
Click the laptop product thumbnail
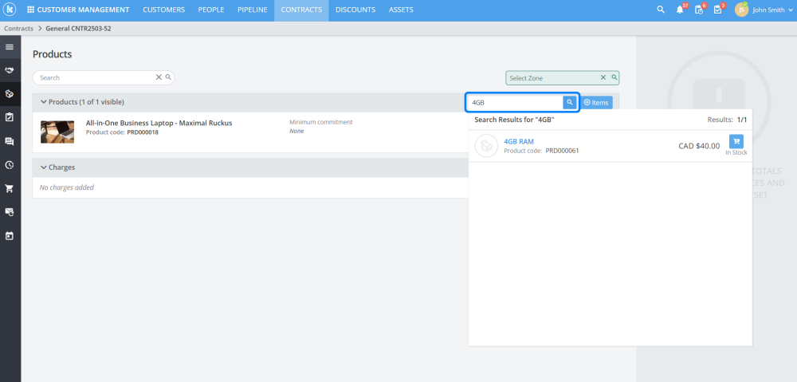[57, 132]
